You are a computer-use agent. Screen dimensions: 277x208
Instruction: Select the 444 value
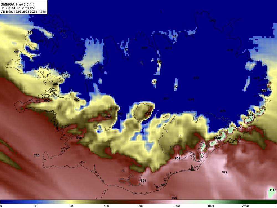[17, 52]
